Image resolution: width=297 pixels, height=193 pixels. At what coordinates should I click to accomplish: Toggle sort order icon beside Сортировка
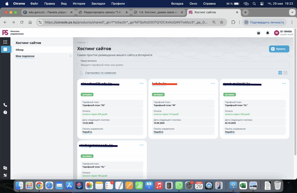(81, 73)
